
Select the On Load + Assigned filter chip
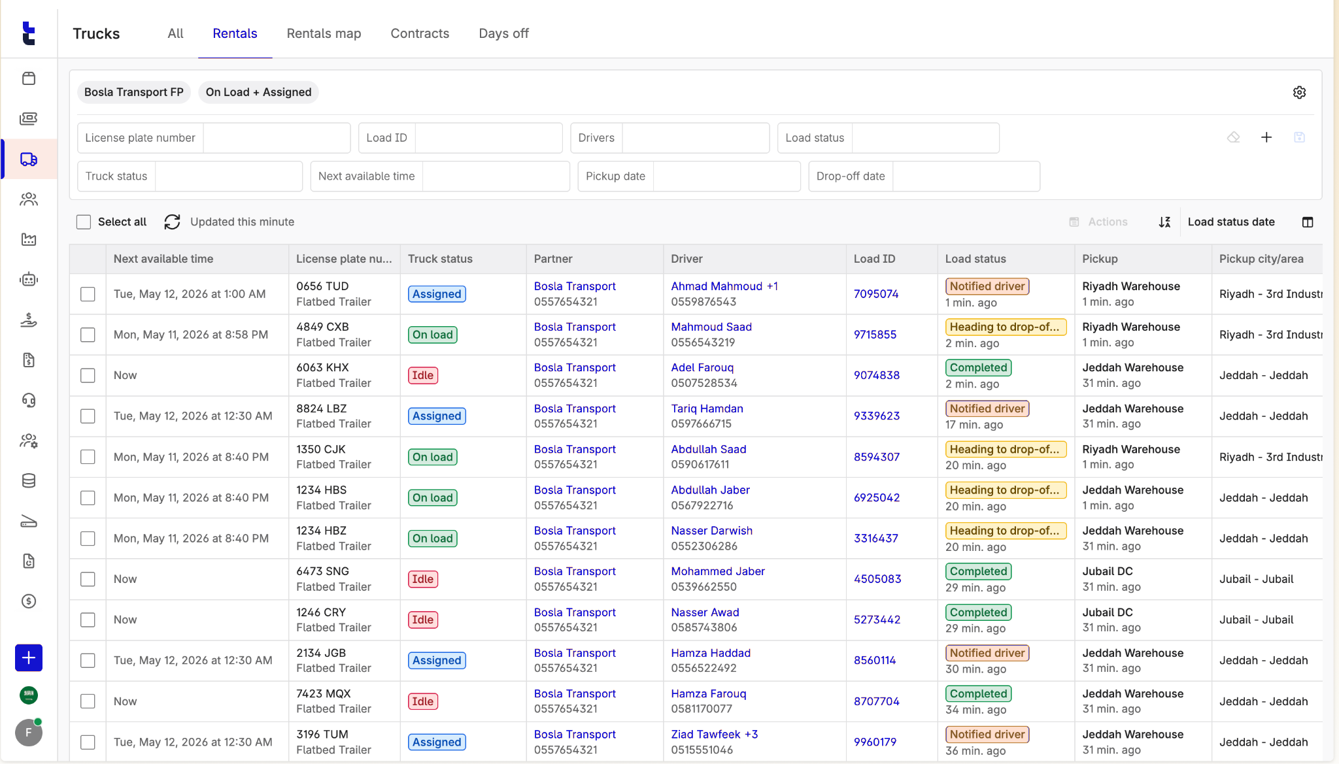[258, 92]
